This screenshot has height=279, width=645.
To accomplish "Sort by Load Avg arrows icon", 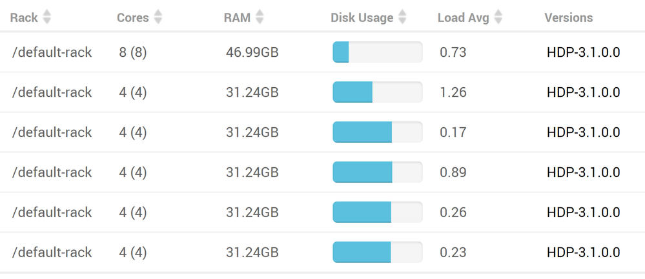I will pos(498,17).
